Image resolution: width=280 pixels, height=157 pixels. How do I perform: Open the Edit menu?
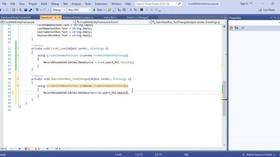(x=13, y=4)
